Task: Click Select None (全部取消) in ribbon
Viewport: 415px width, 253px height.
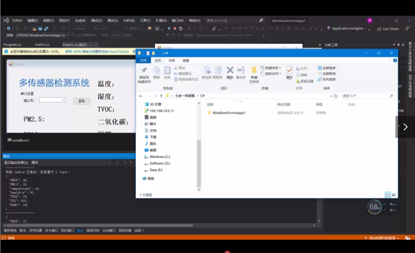Action: point(327,74)
